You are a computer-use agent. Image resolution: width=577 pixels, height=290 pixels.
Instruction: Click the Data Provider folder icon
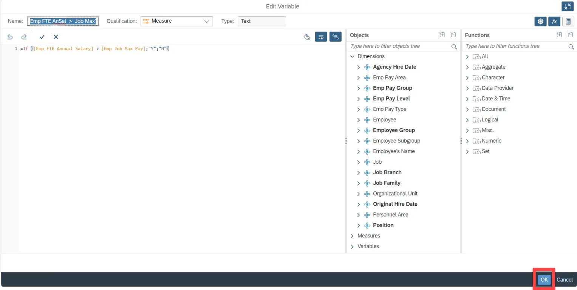coord(476,88)
